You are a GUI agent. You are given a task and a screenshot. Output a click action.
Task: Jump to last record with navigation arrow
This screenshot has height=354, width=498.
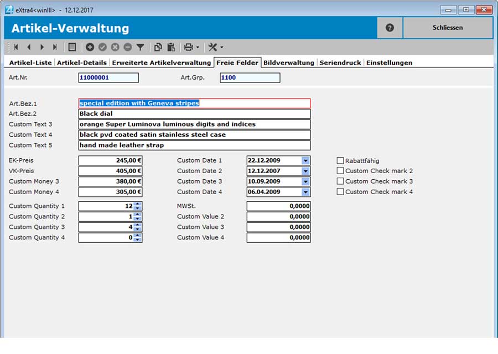pyautogui.click(x=54, y=47)
